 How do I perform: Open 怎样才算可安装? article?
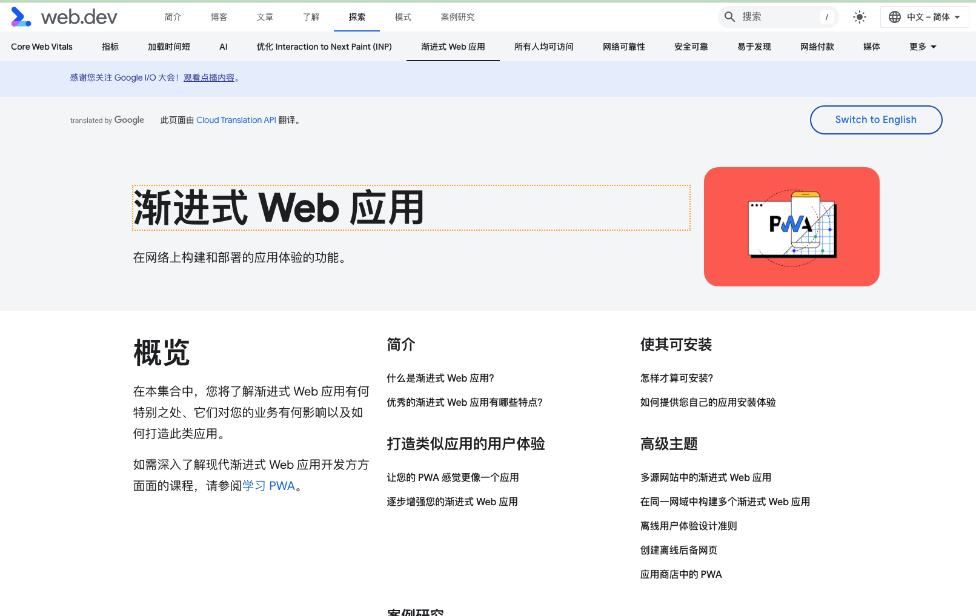[x=677, y=378]
